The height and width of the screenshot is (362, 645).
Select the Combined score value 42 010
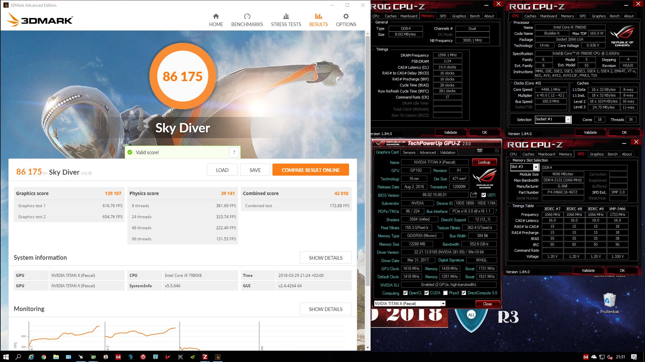341,193
